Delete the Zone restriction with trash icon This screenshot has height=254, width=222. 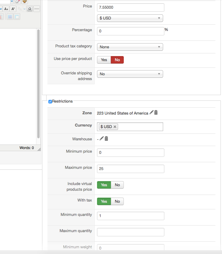point(156,112)
